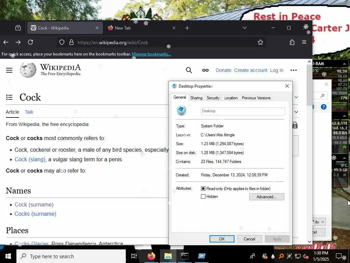Open Wikipedia appearance glasses icon
The image size is (350, 263).
coord(205,70)
